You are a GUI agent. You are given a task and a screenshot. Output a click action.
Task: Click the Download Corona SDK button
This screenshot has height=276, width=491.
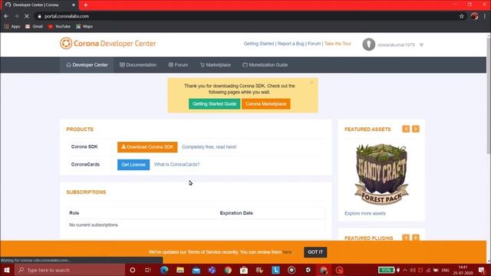pos(147,147)
